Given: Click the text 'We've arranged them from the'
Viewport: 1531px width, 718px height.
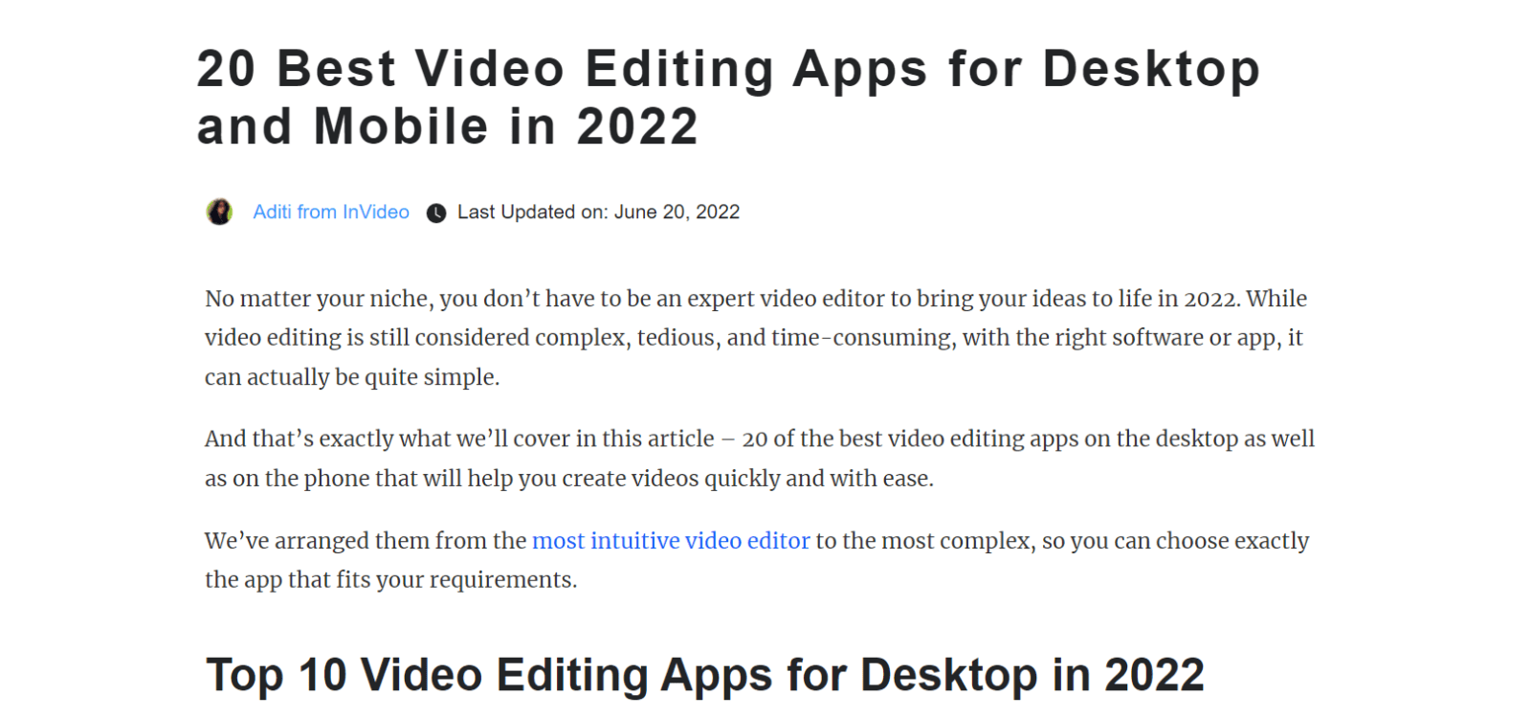Looking at the screenshot, I should click(x=365, y=541).
